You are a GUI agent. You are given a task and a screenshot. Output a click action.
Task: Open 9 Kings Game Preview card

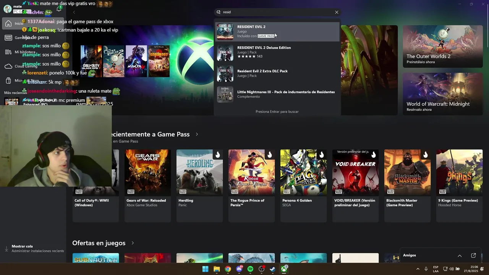tap(459, 186)
